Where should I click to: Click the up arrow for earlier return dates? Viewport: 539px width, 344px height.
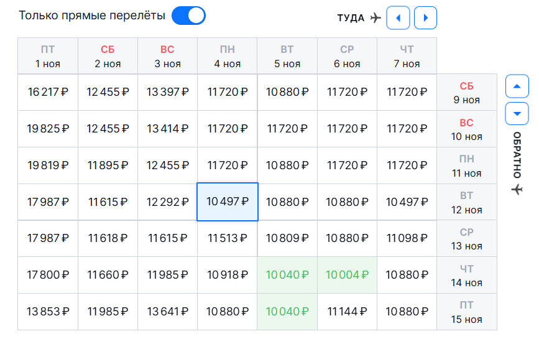[517, 86]
